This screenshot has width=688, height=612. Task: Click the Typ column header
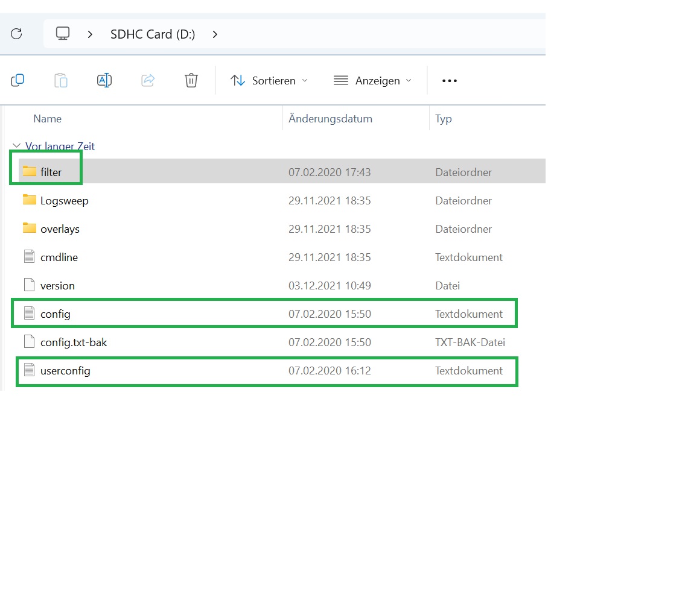pos(444,119)
